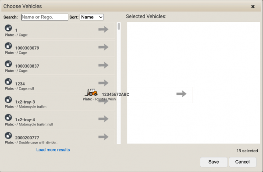Click Plate Toyota / Wish detail text
263x172 pixels.
click(100, 99)
